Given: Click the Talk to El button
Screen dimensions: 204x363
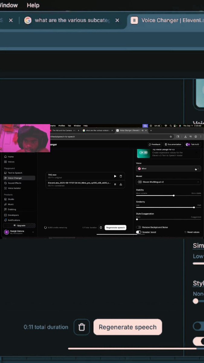Looking at the screenshot, I should pos(193,144).
